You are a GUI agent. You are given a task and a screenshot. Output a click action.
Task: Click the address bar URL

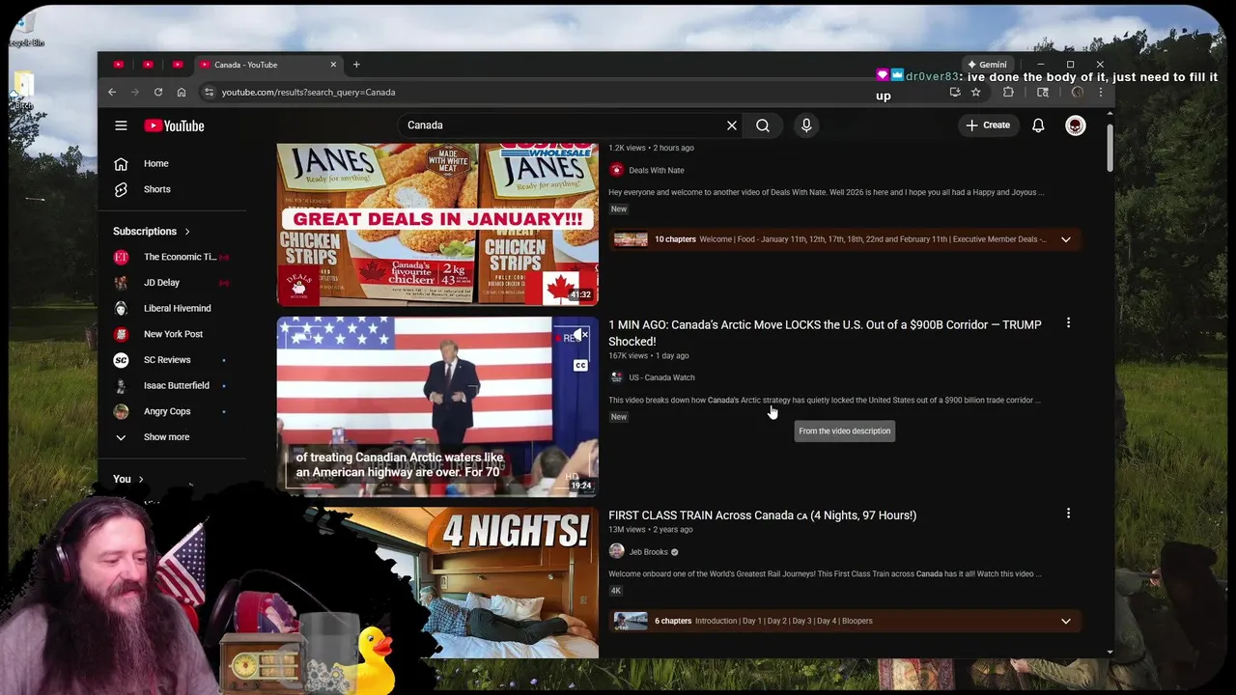[x=308, y=92]
